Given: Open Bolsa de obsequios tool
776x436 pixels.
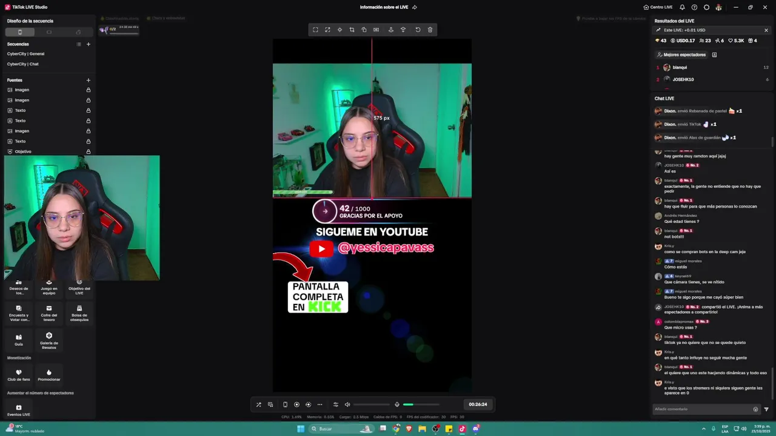Looking at the screenshot, I should 79,313.
